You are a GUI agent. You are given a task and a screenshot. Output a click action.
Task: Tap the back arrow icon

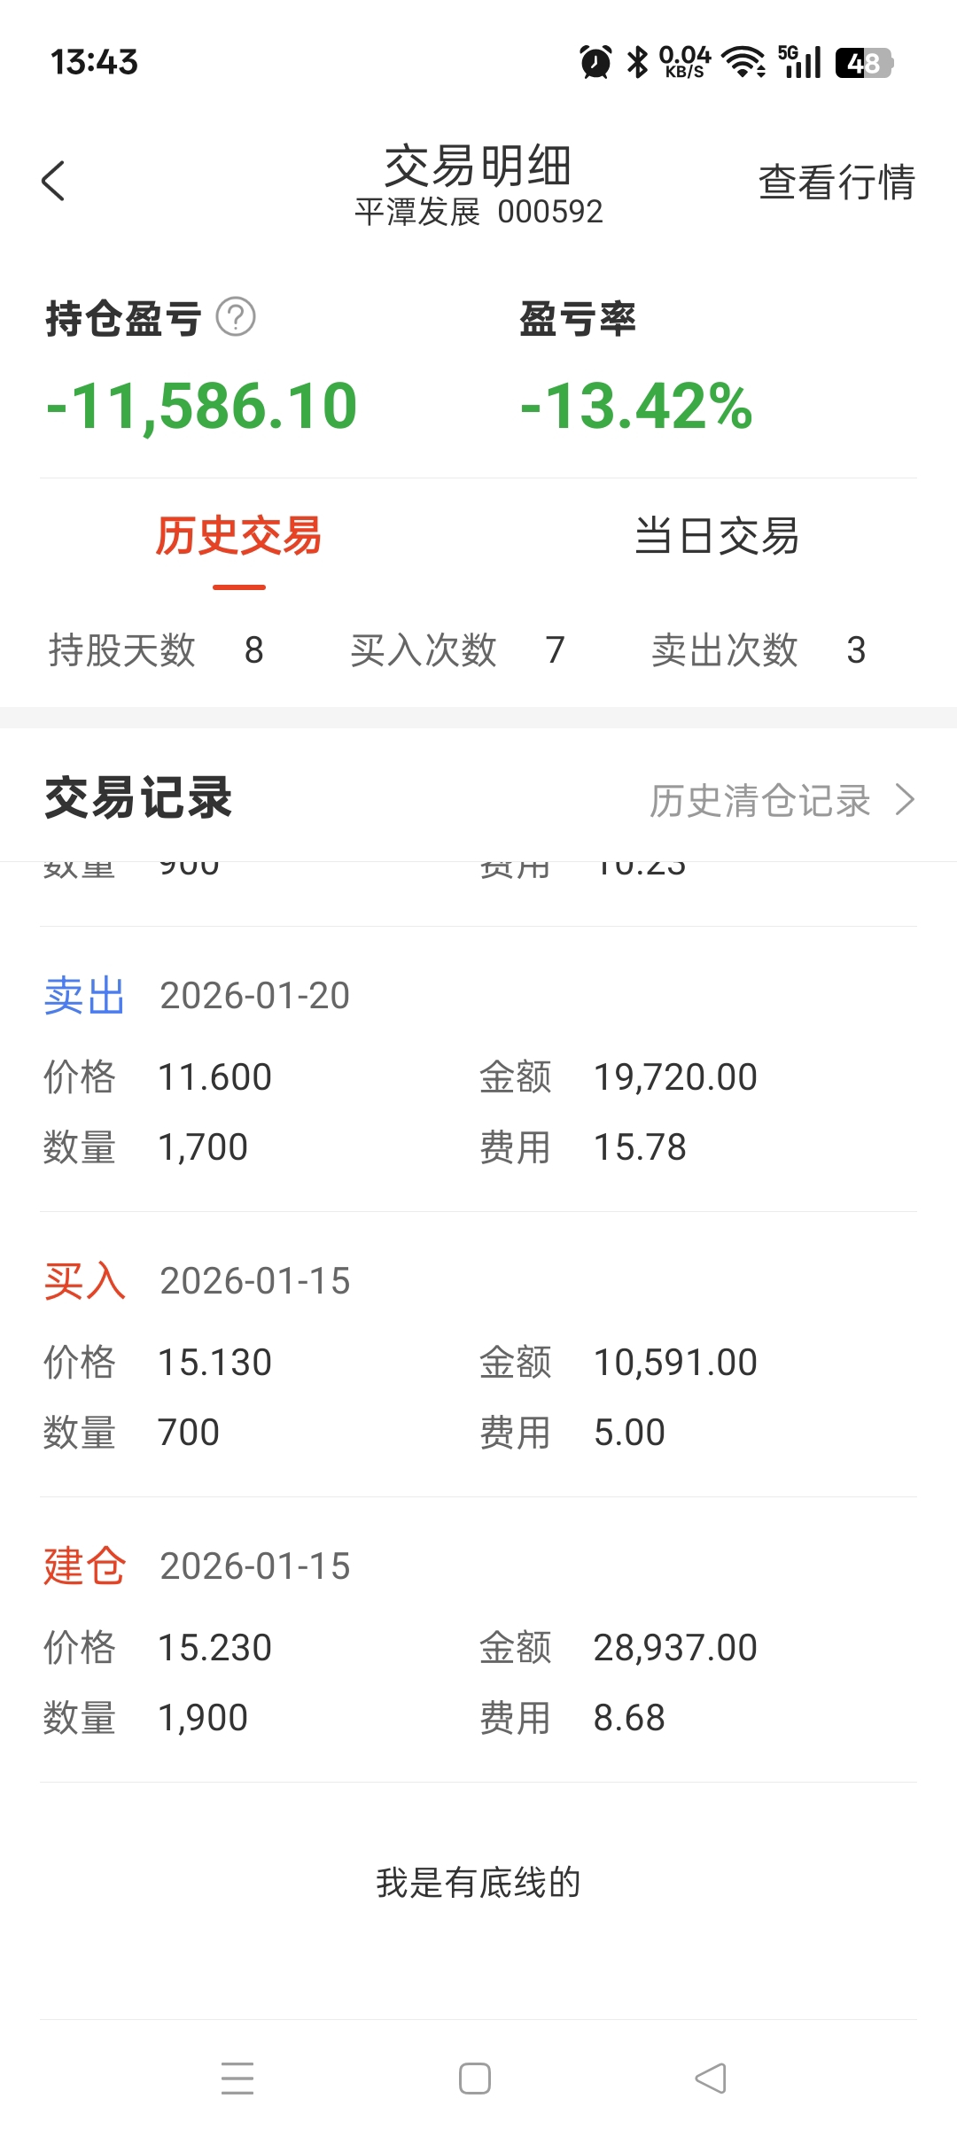(54, 181)
